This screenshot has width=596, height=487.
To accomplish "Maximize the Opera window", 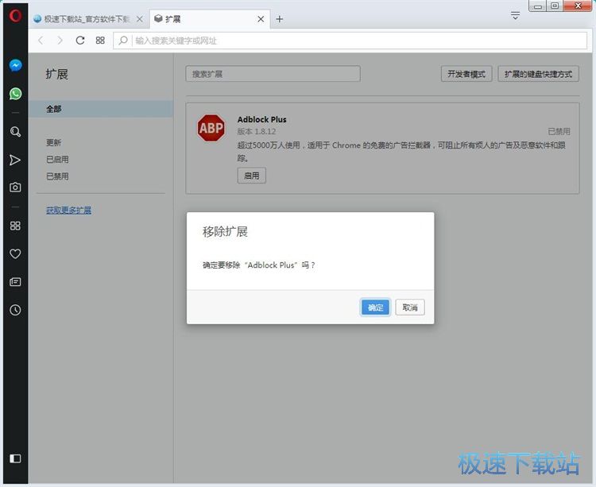I will 555,6.
